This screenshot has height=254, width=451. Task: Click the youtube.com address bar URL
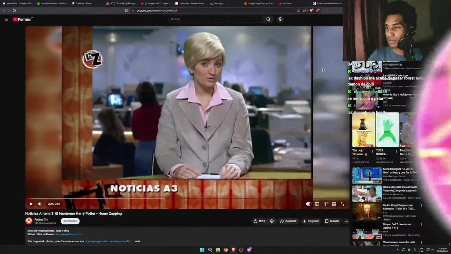tap(157, 11)
